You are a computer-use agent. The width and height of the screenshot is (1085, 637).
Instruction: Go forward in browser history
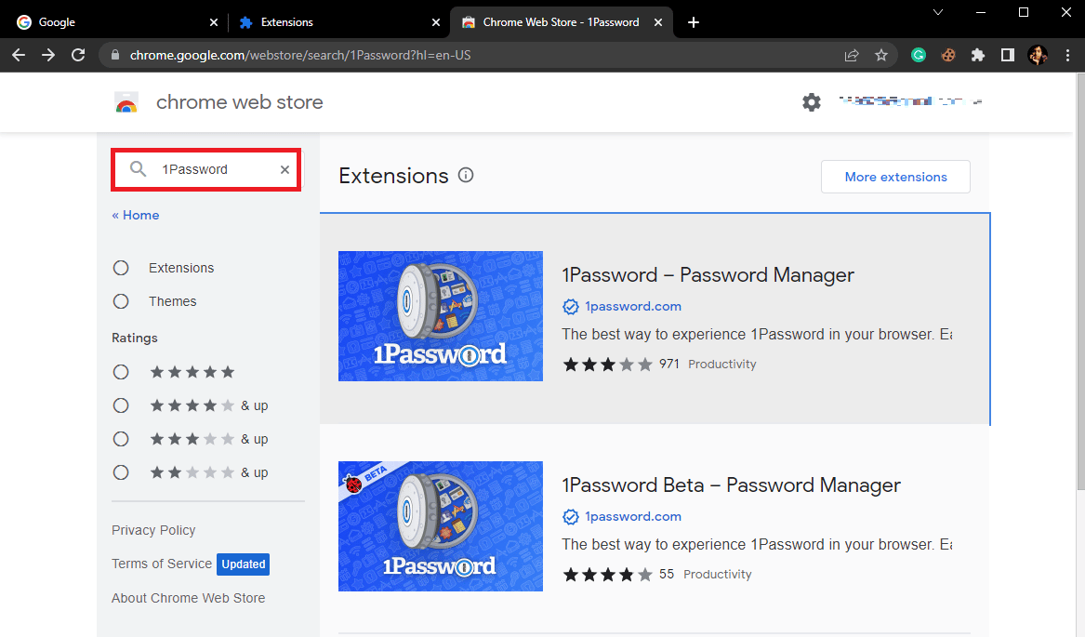click(x=48, y=56)
